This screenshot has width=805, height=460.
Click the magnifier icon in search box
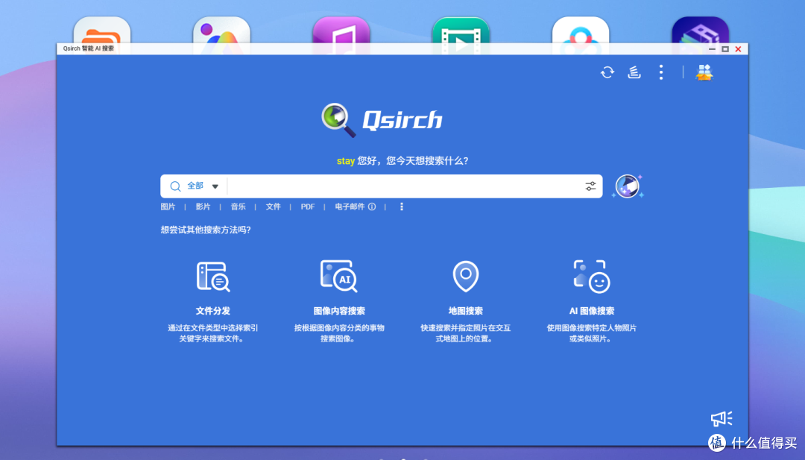tap(176, 186)
